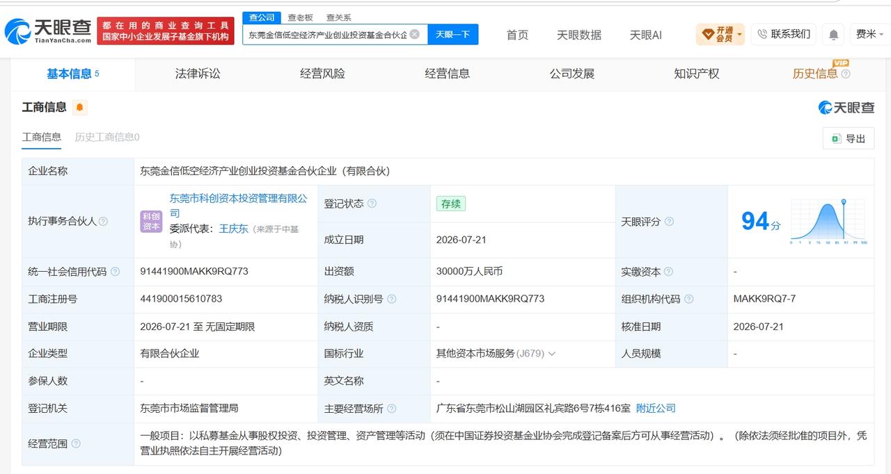The height and width of the screenshot is (474, 891).
Task: Switch to 查公司 search tab
Action: pos(262,17)
